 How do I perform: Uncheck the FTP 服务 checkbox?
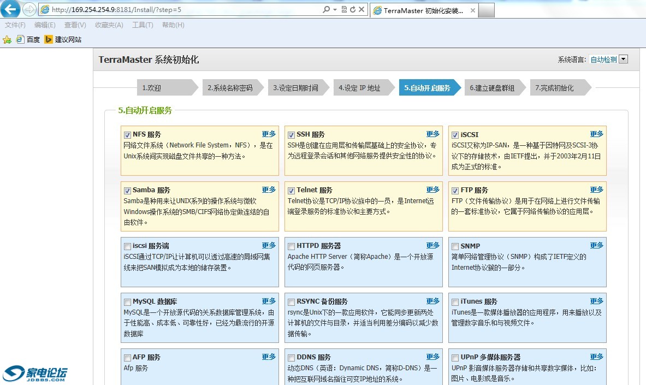coord(455,191)
